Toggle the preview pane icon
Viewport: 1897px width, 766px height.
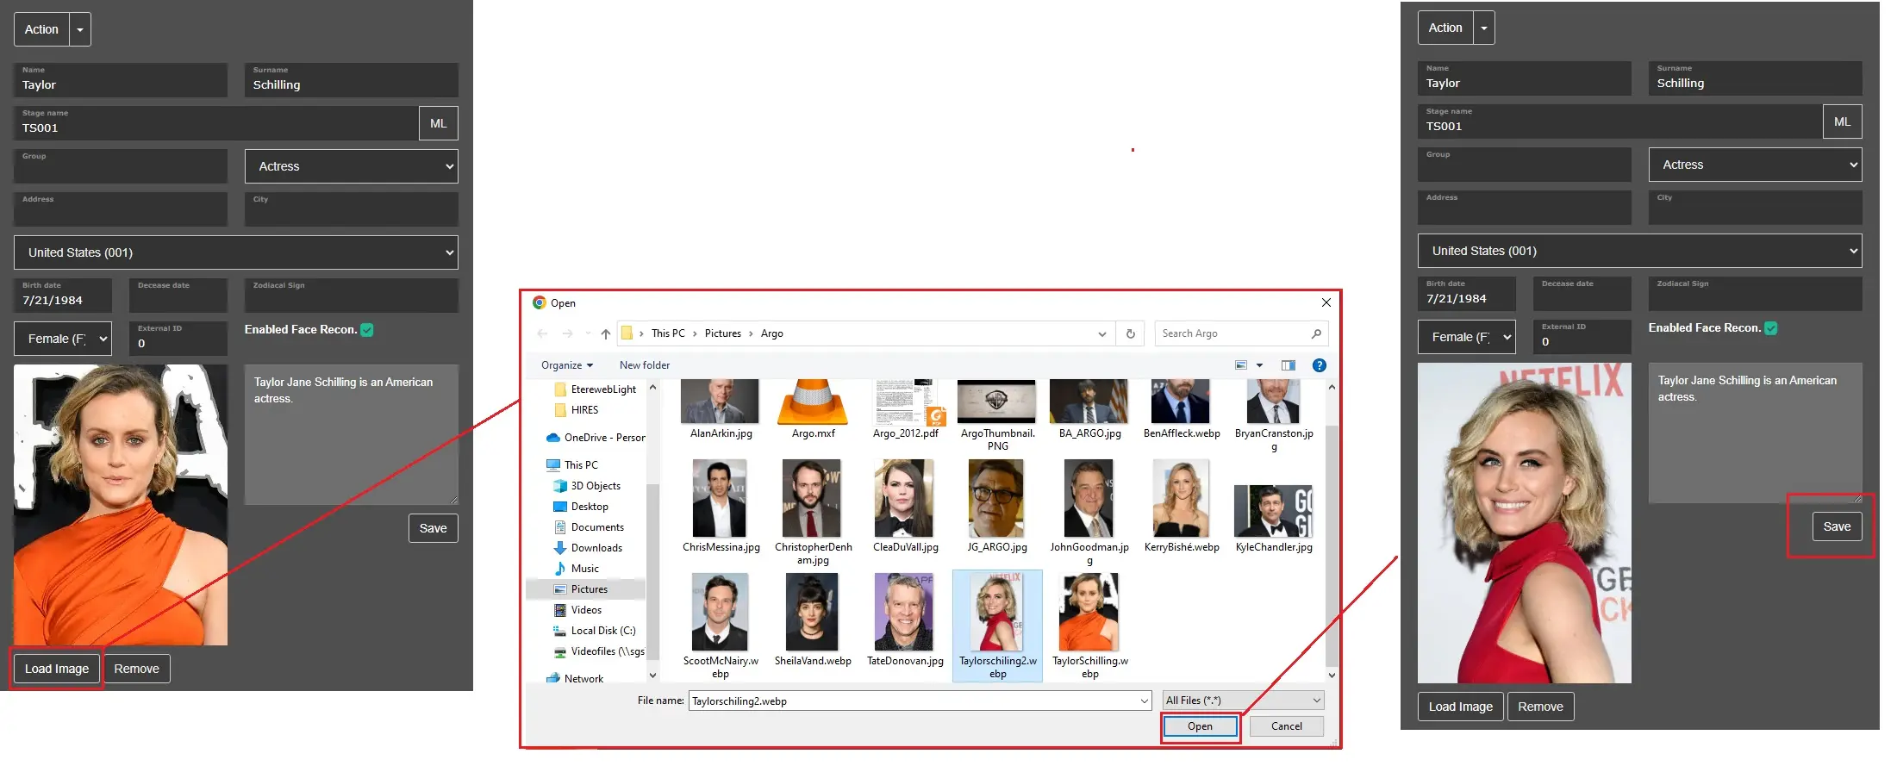(x=1288, y=365)
